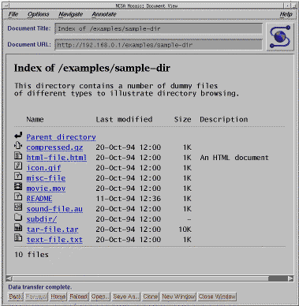Click the '10K' size for tar-file.tar
The width and height of the screenshot is (299, 306).
point(185,229)
